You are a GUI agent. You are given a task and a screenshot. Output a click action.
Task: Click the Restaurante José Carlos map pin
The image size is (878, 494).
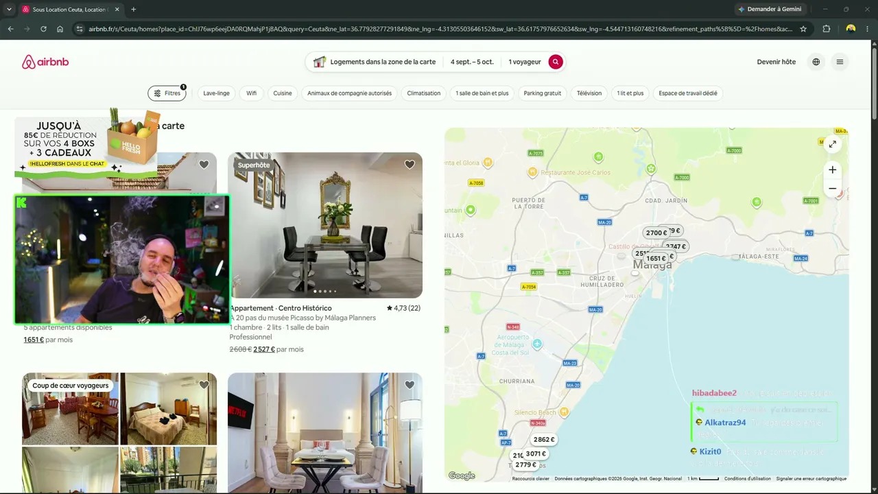tap(533, 172)
